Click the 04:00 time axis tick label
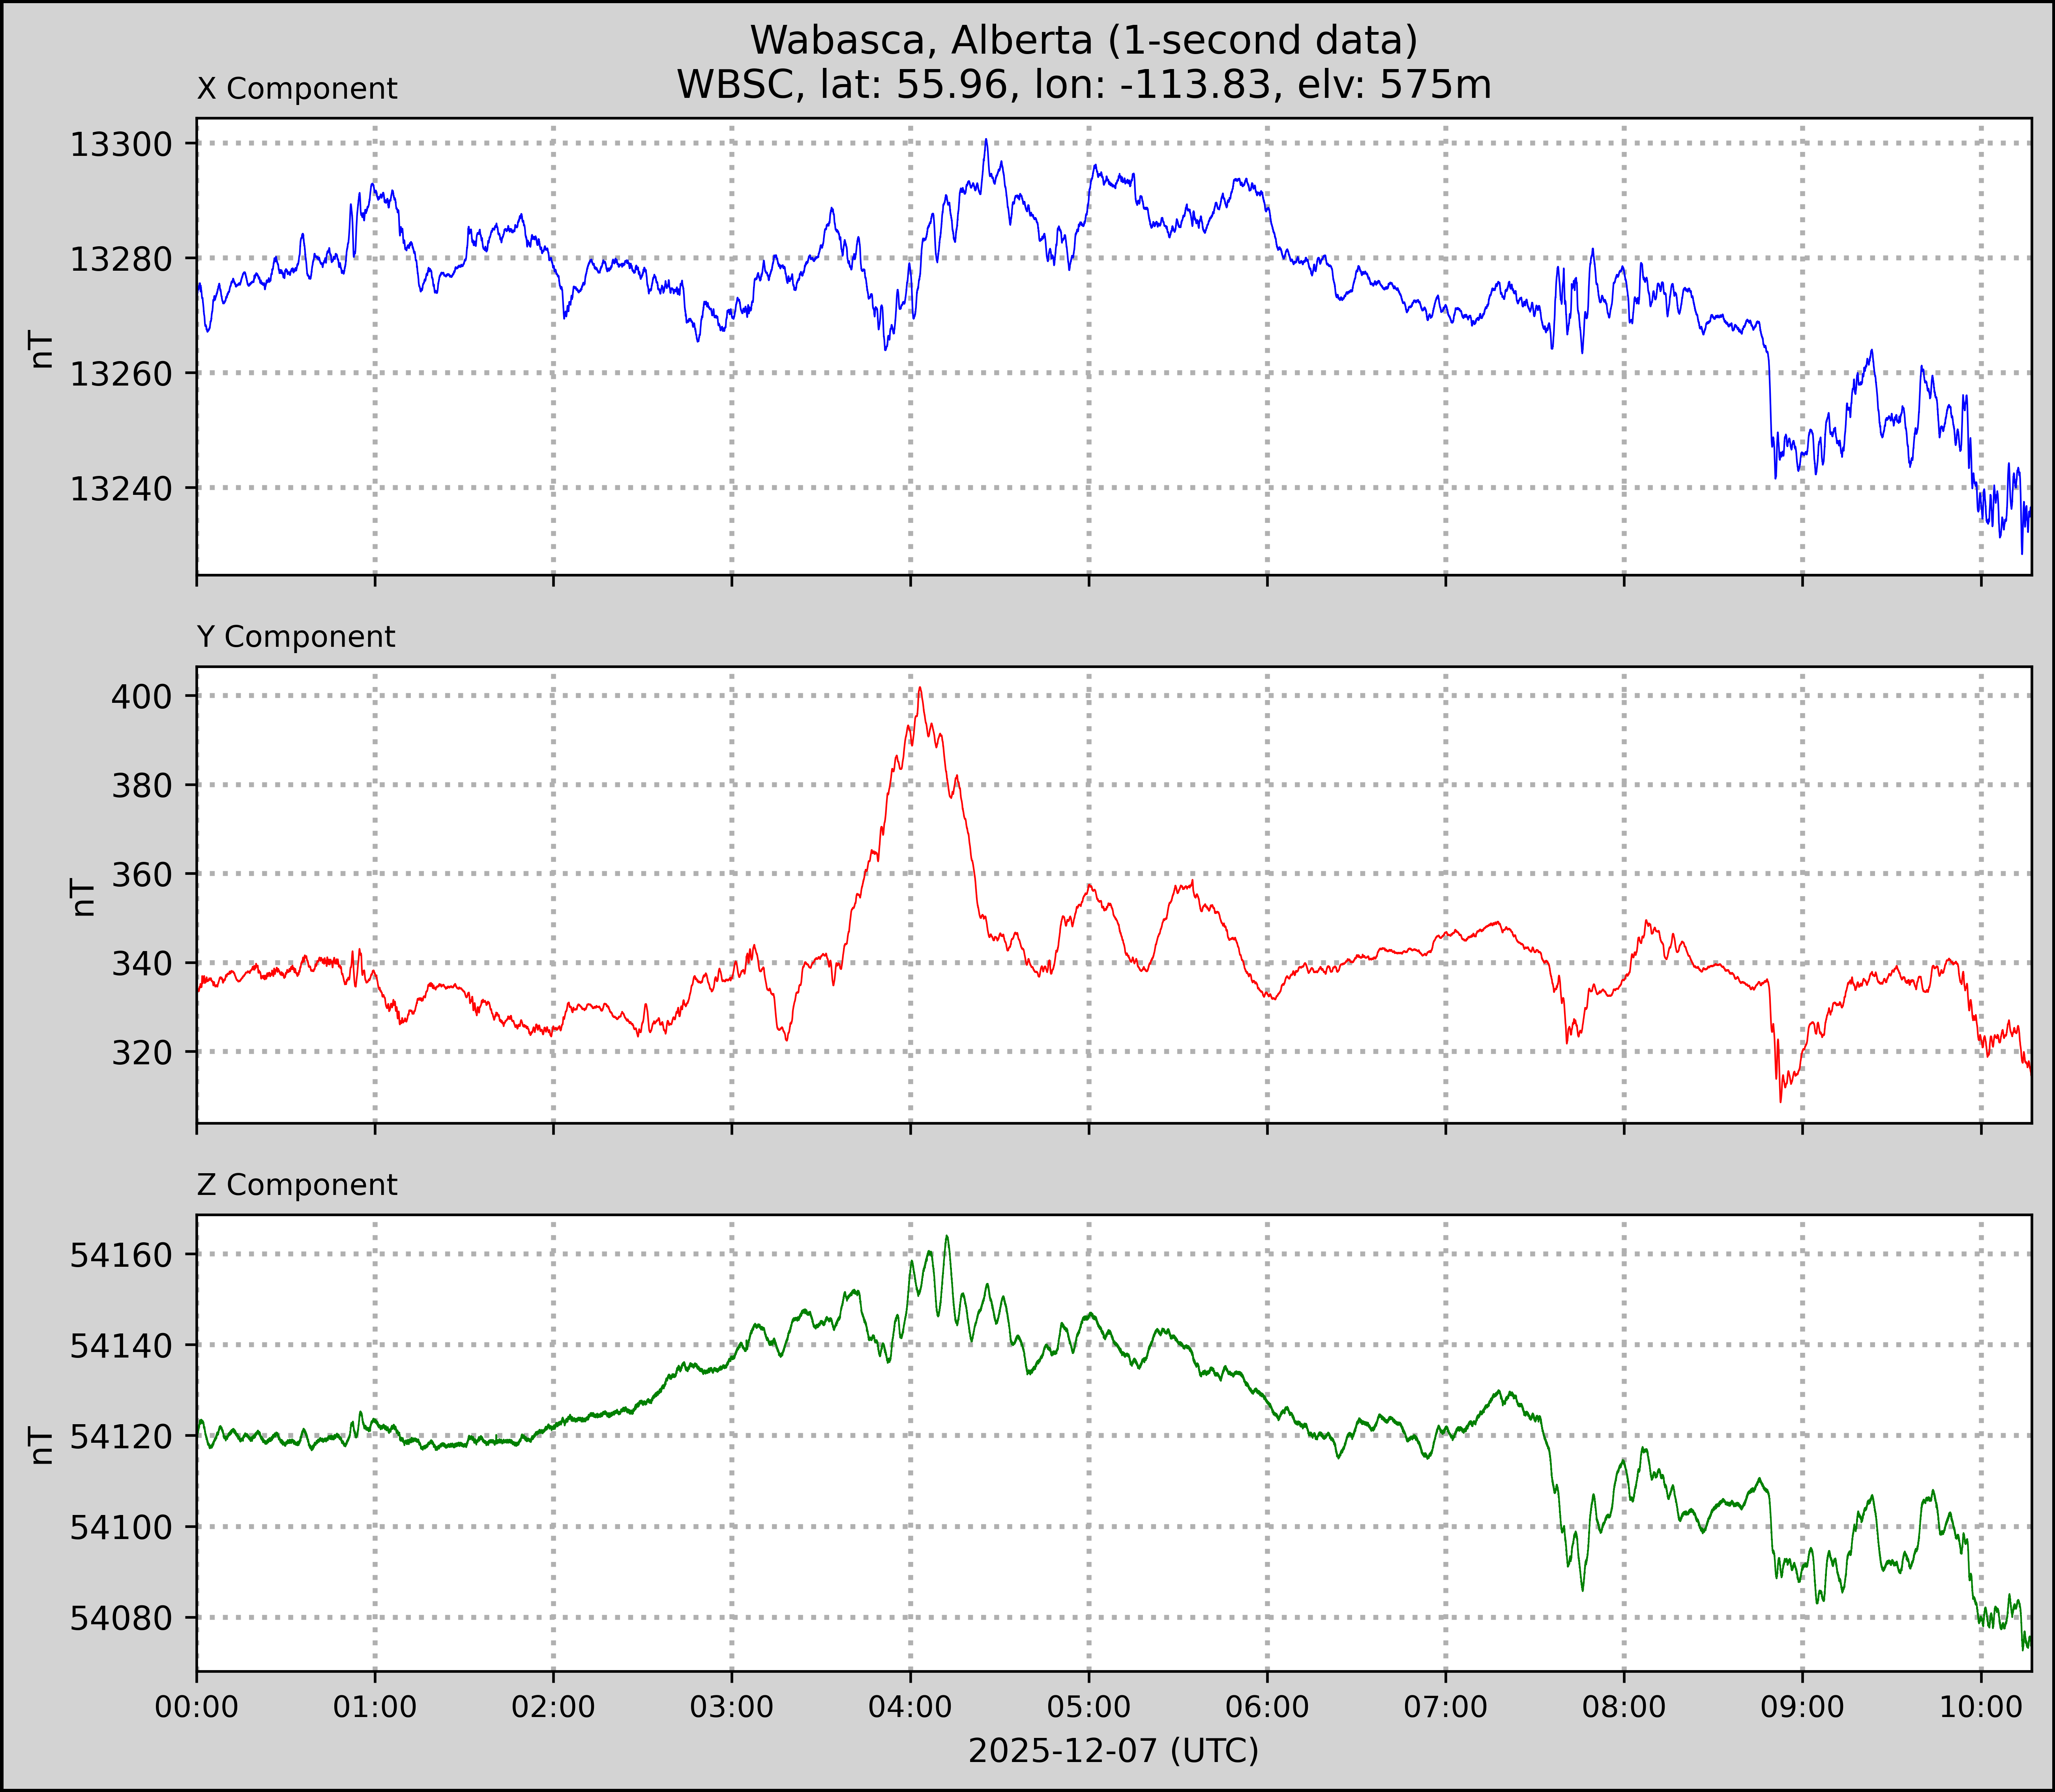The image size is (2055, 1792). 910,1706
